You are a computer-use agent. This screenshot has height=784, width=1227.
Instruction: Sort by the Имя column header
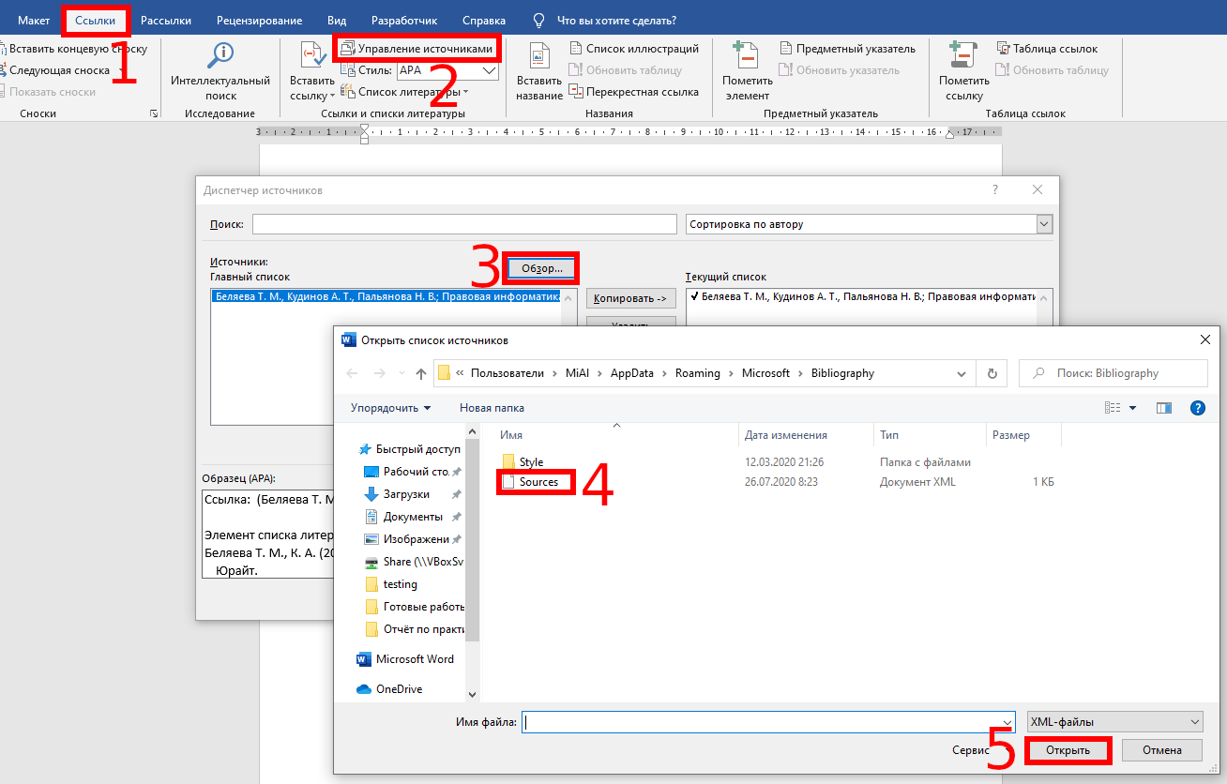point(511,435)
